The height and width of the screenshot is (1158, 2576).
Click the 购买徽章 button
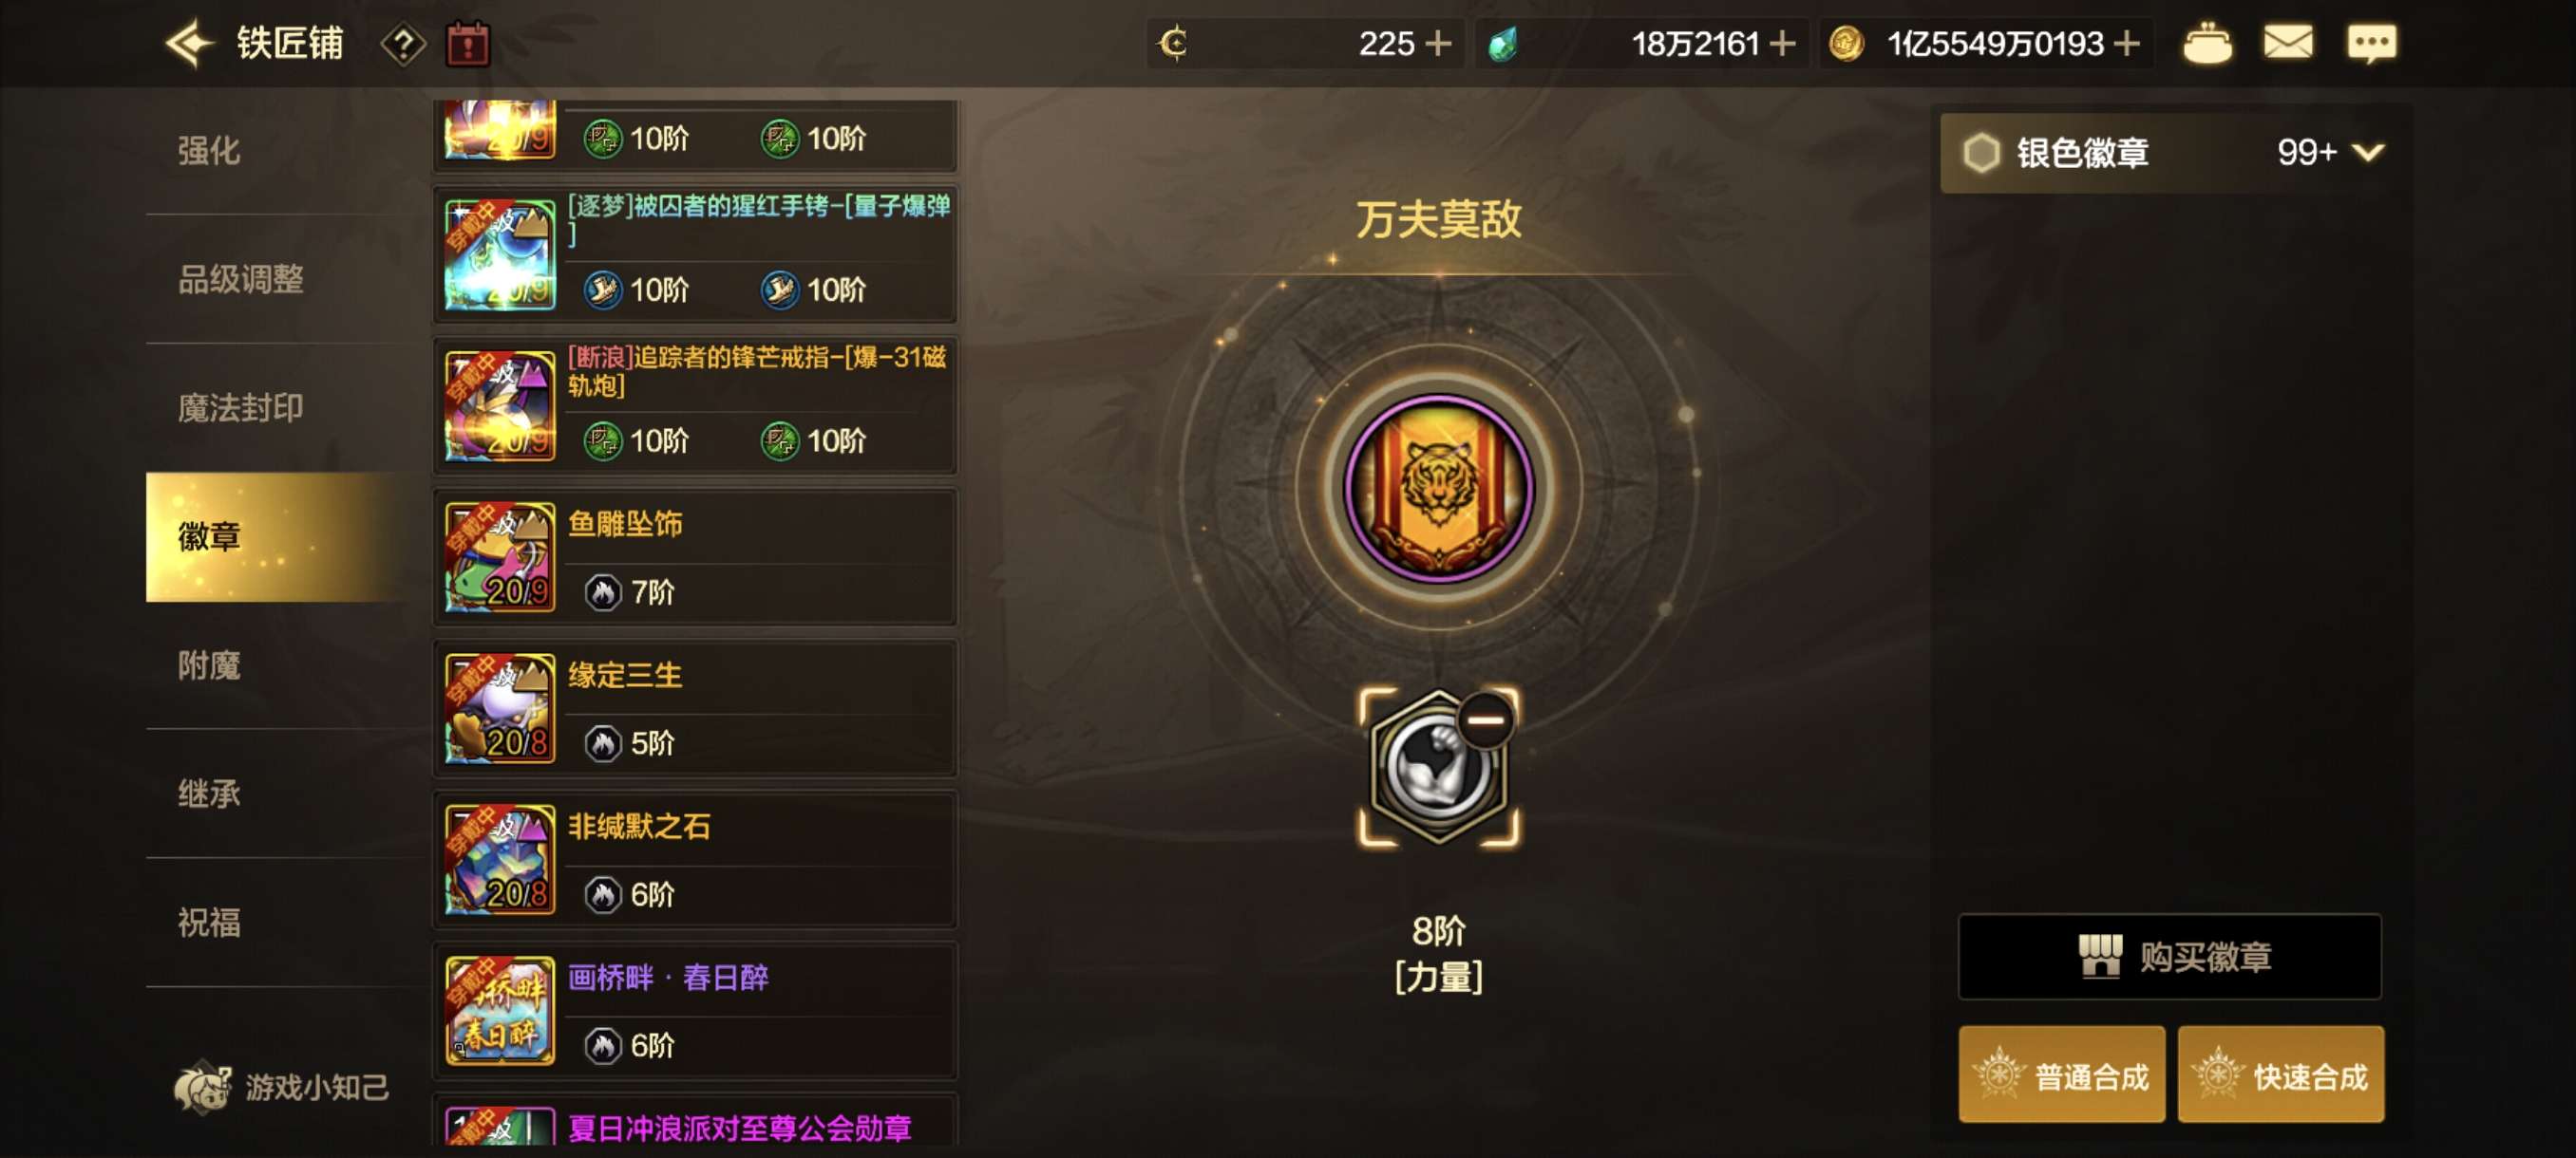tap(2169, 956)
